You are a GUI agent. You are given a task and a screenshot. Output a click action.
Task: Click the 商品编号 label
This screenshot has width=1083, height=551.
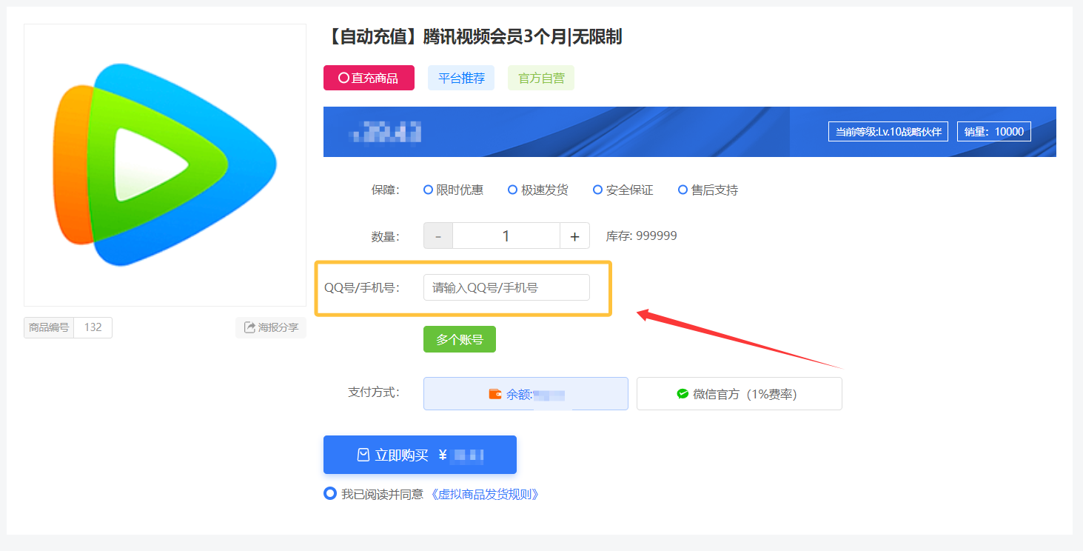pyautogui.click(x=49, y=327)
